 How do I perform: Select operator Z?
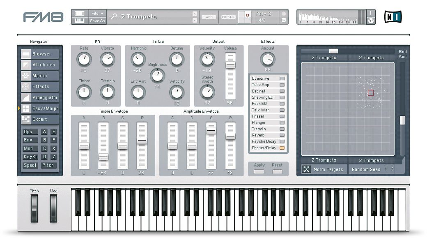54,157
